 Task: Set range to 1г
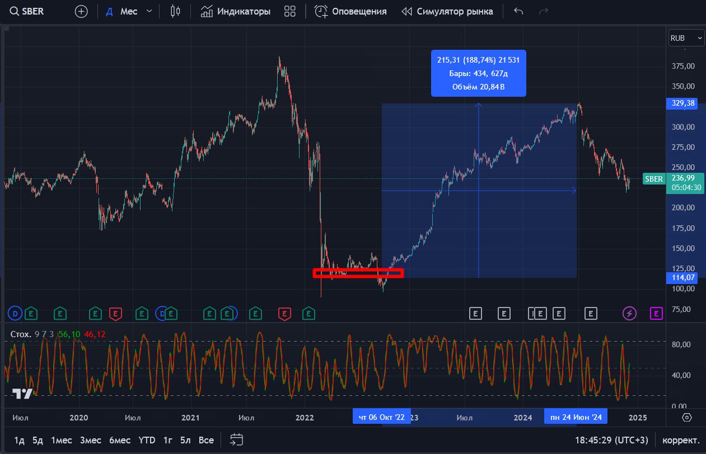coord(167,440)
